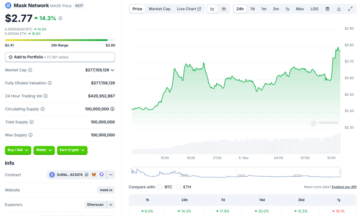360x216 pixels.
Task: Select the 24h time range
Action: pos(240,9)
